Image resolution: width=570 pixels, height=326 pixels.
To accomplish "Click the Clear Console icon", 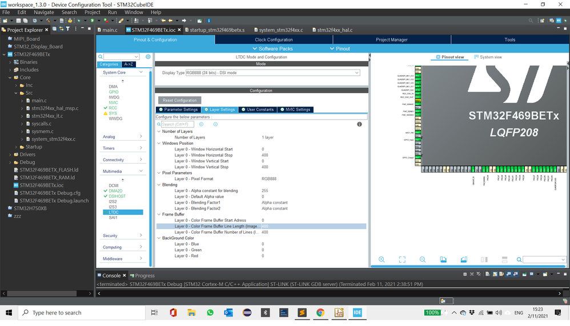I will coord(488,274).
